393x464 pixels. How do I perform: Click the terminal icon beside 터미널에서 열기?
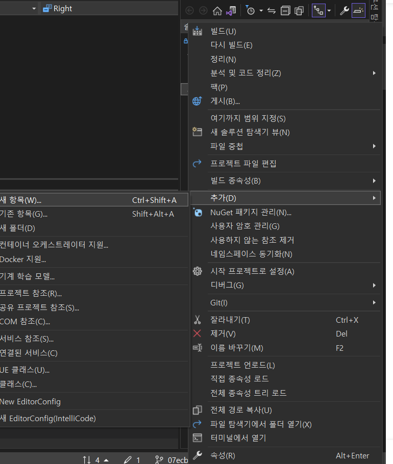pyautogui.click(x=197, y=437)
